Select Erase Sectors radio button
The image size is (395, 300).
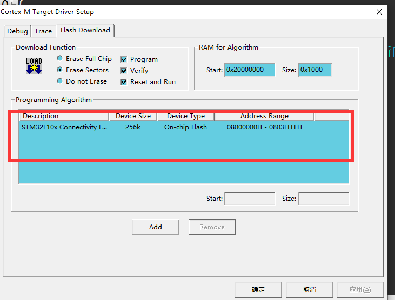coord(59,70)
